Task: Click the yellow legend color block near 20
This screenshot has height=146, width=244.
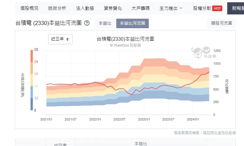Action: click(x=32, y=80)
